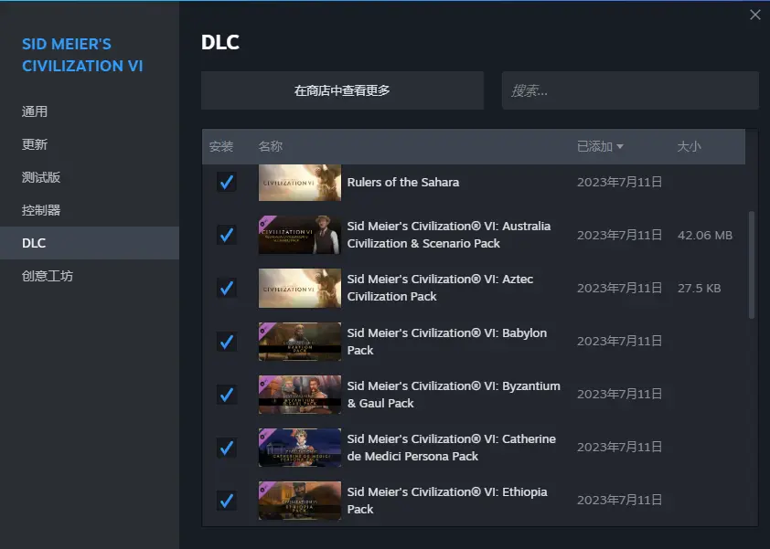Screen dimensions: 770x549
Task: Toggle install for Australia Civilization & Scenario Pack
Action: click(x=227, y=235)
